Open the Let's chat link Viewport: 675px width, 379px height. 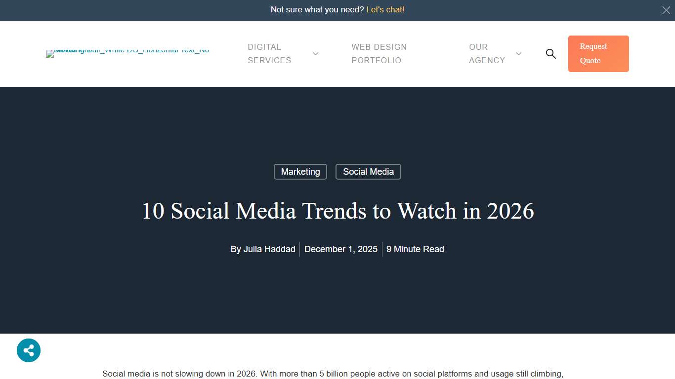coord(385,9)
